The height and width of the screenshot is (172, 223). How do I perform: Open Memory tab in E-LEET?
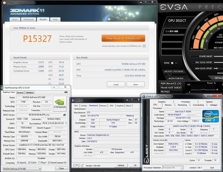(168, 105)
